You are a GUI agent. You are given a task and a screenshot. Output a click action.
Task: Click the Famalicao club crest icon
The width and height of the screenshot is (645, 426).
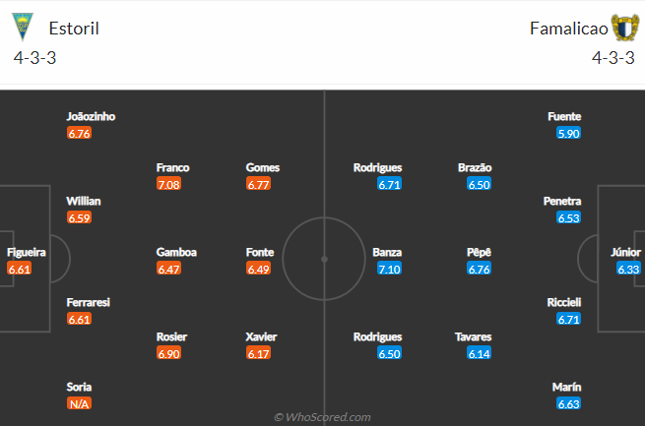[625, 28]
